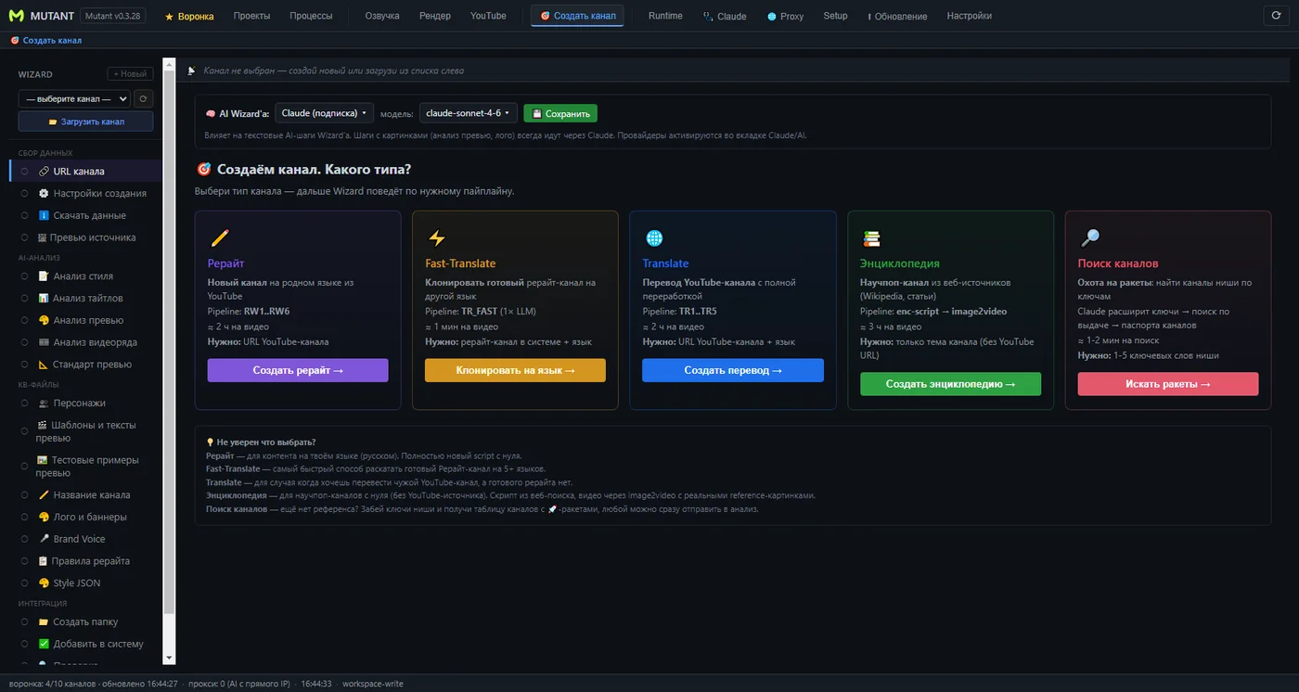The height and width of the screenshot is (692, 1299).
Task: Select the step circle for Анализ стиля
Action: [25, 276]
